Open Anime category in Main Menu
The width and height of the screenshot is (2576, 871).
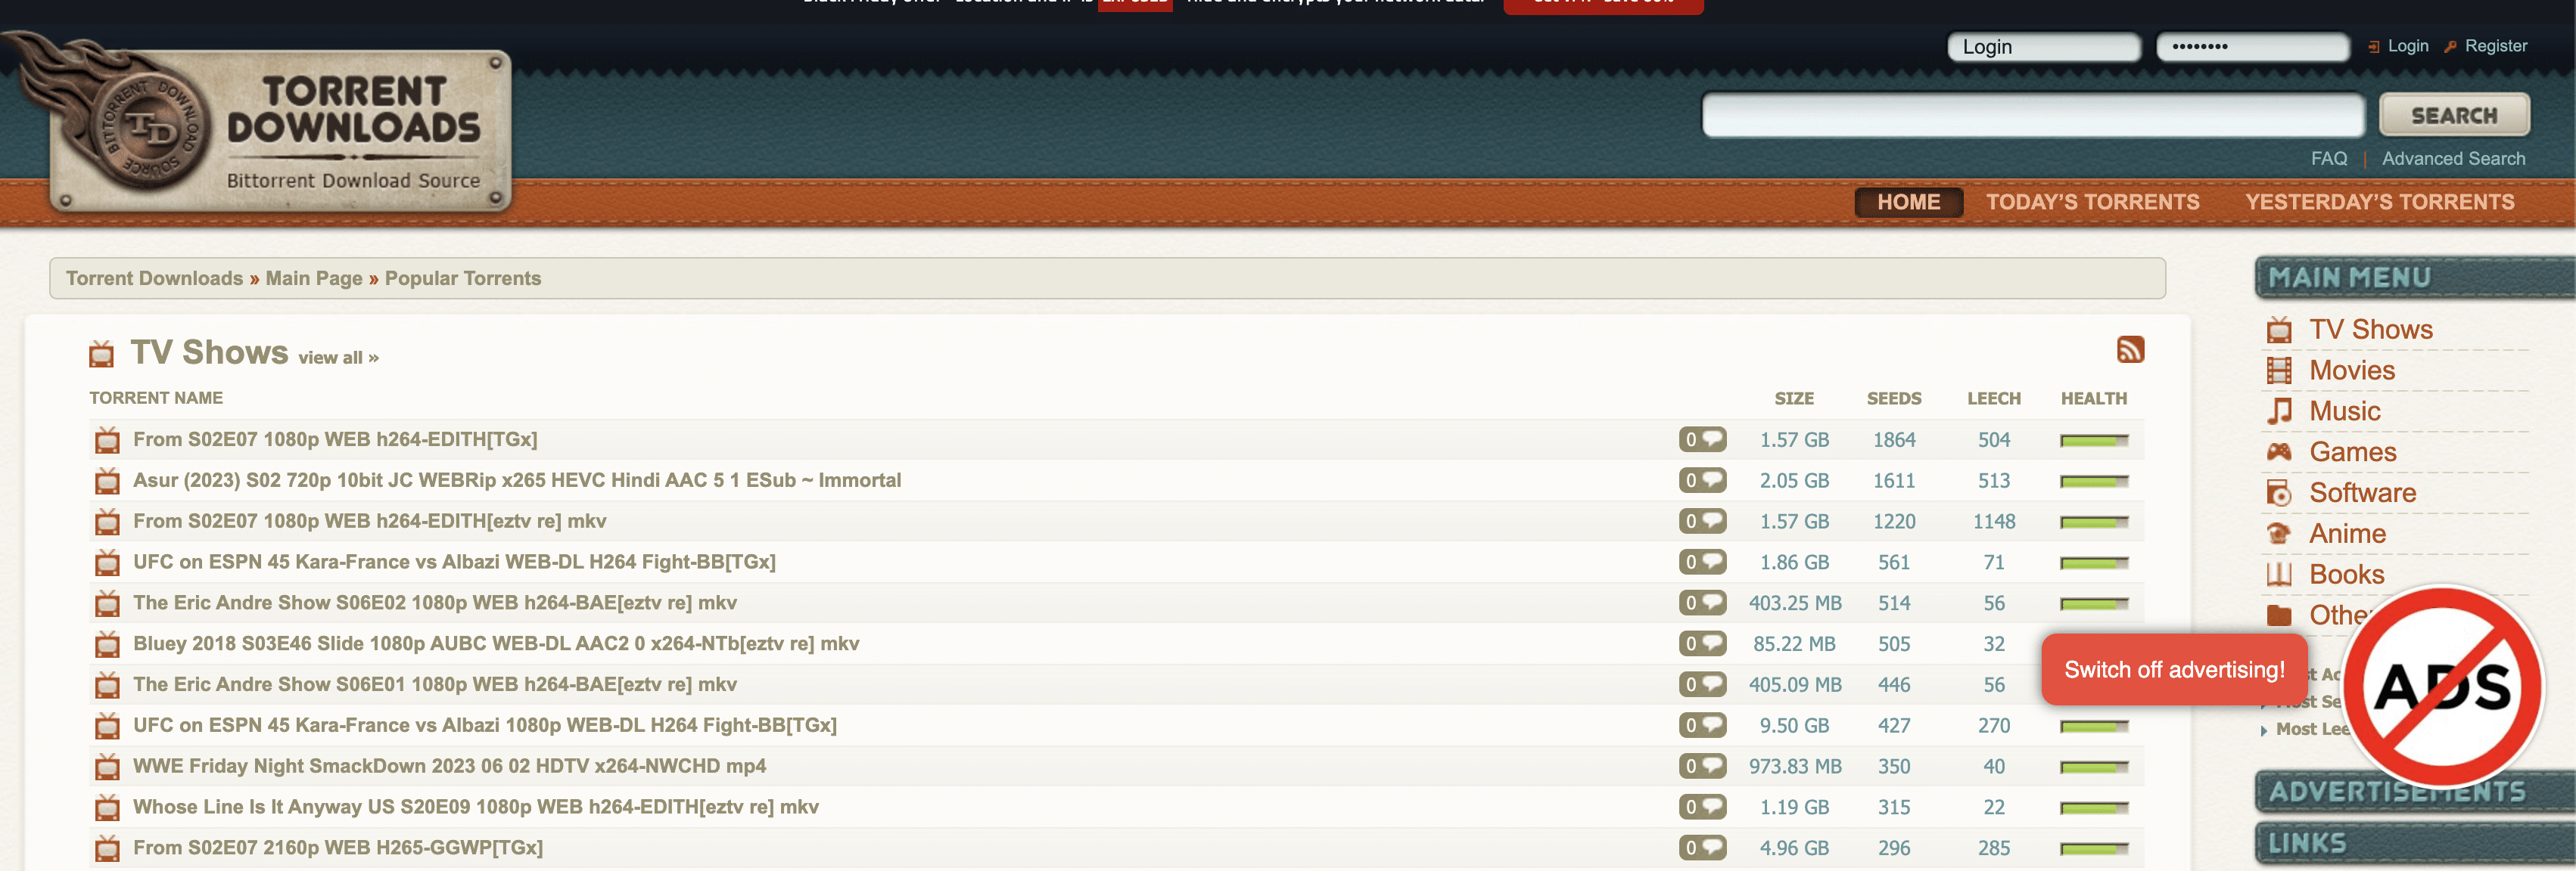click(x=2347, y=533)
